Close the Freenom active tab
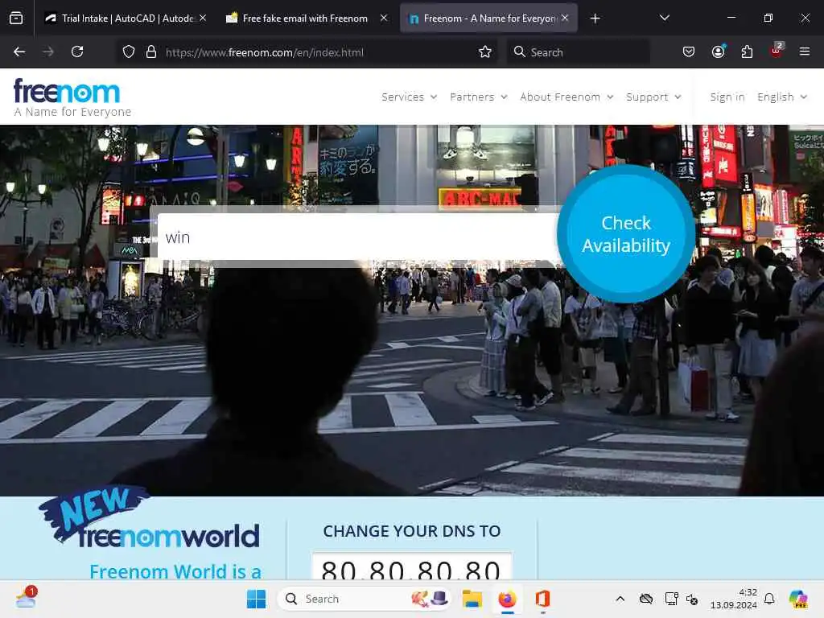Viewport: 824px width, 618px height. click(565, 18)
